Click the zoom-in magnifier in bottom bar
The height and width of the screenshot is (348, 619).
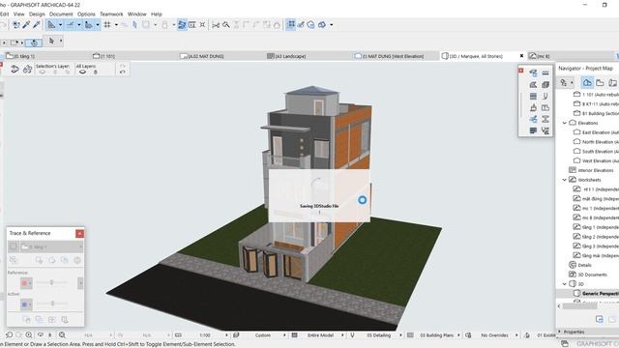click(x=29, y=335)
